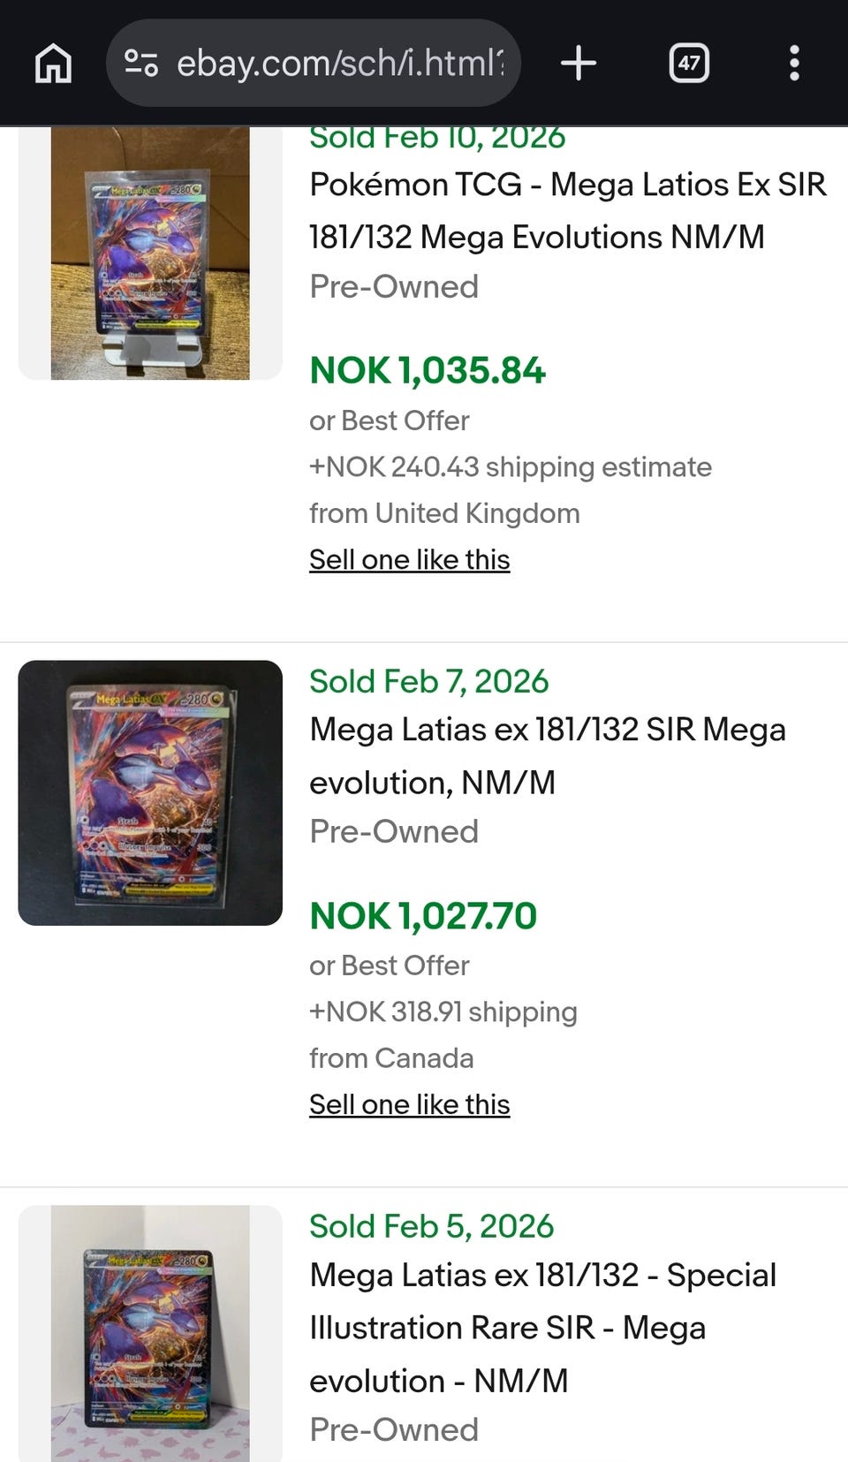Open a new tab with the plus icon
The image size is (848, 1462).
click(x=579, y=64)
